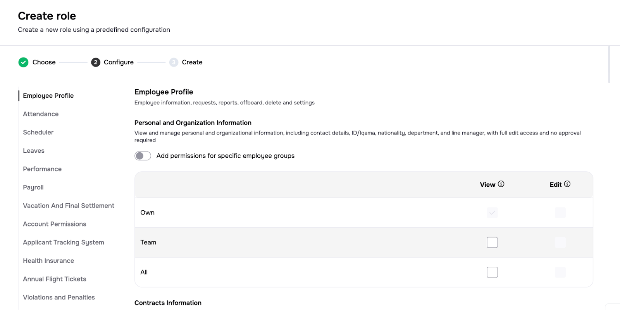Go to Leaves permissions
This screenshot has width=620, height=310.
pos(34,151)
